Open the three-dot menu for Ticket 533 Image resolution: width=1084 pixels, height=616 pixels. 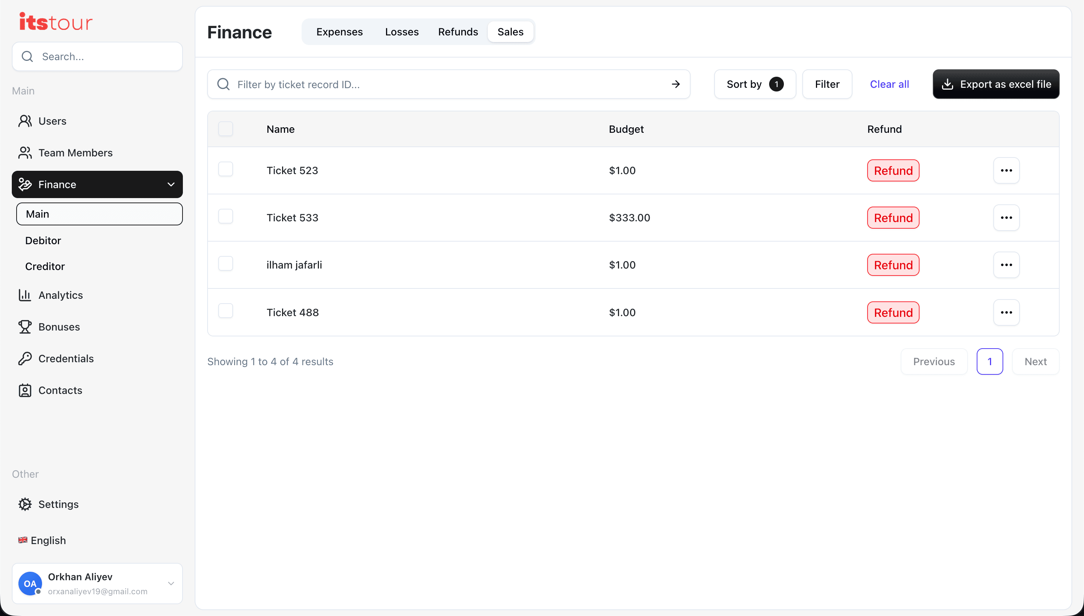(x=1006, y=218)
